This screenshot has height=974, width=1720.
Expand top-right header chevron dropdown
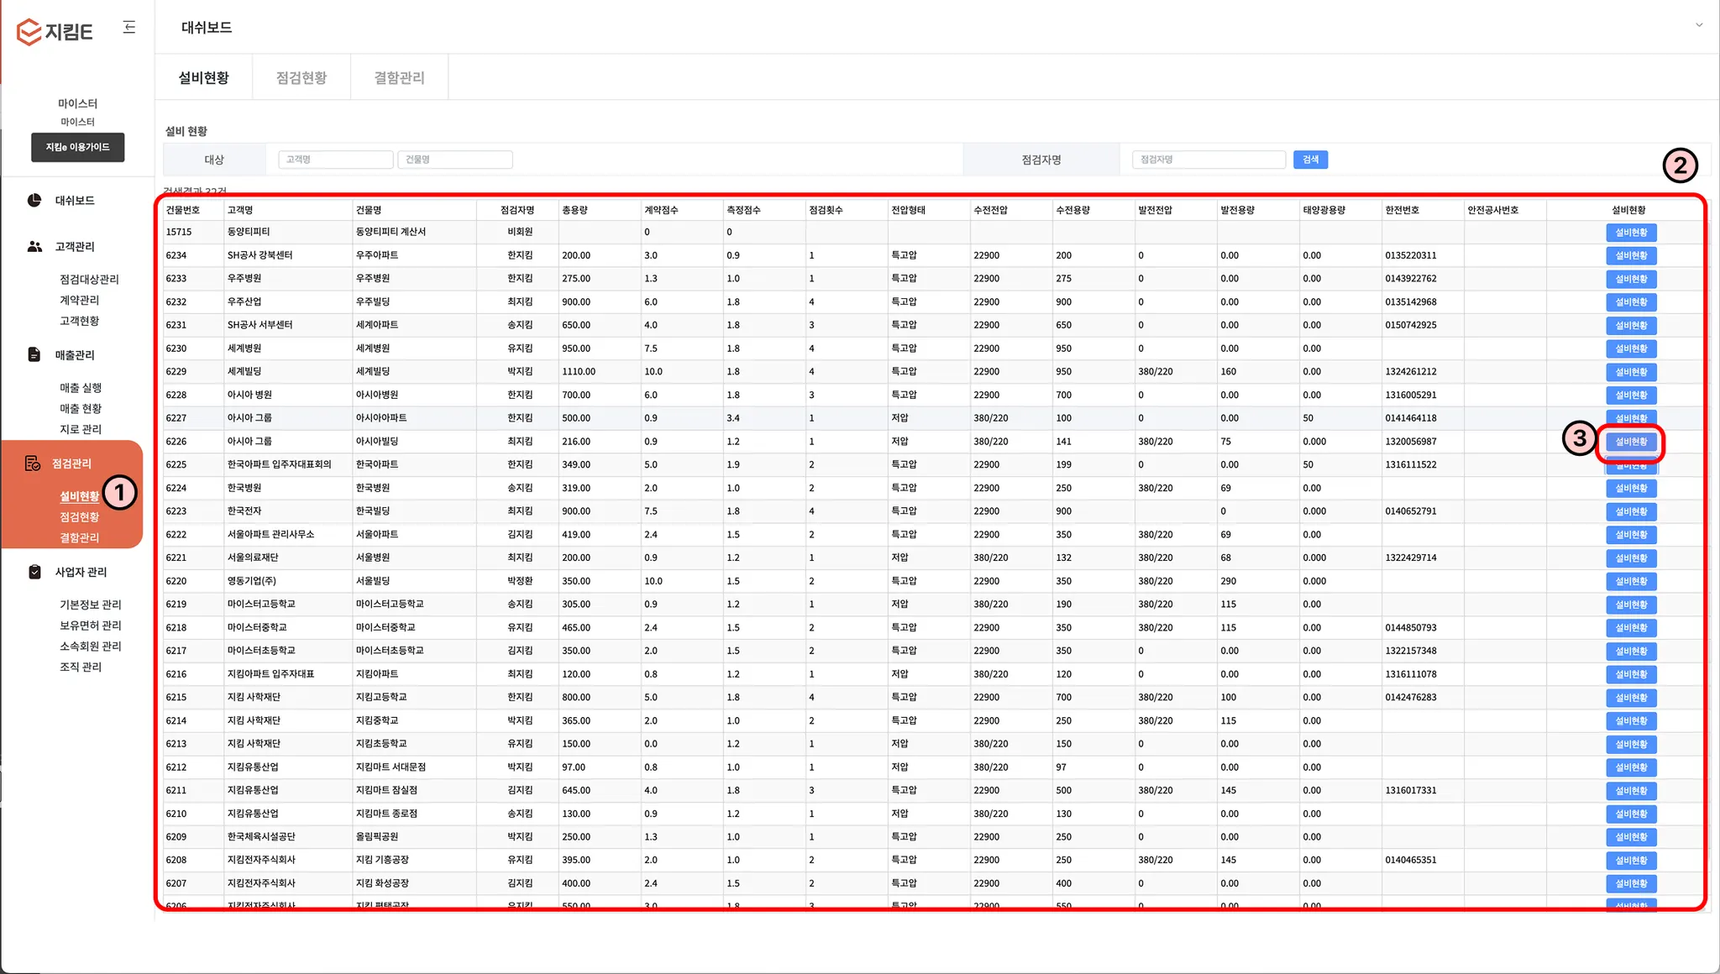[x=1698, y=25]
